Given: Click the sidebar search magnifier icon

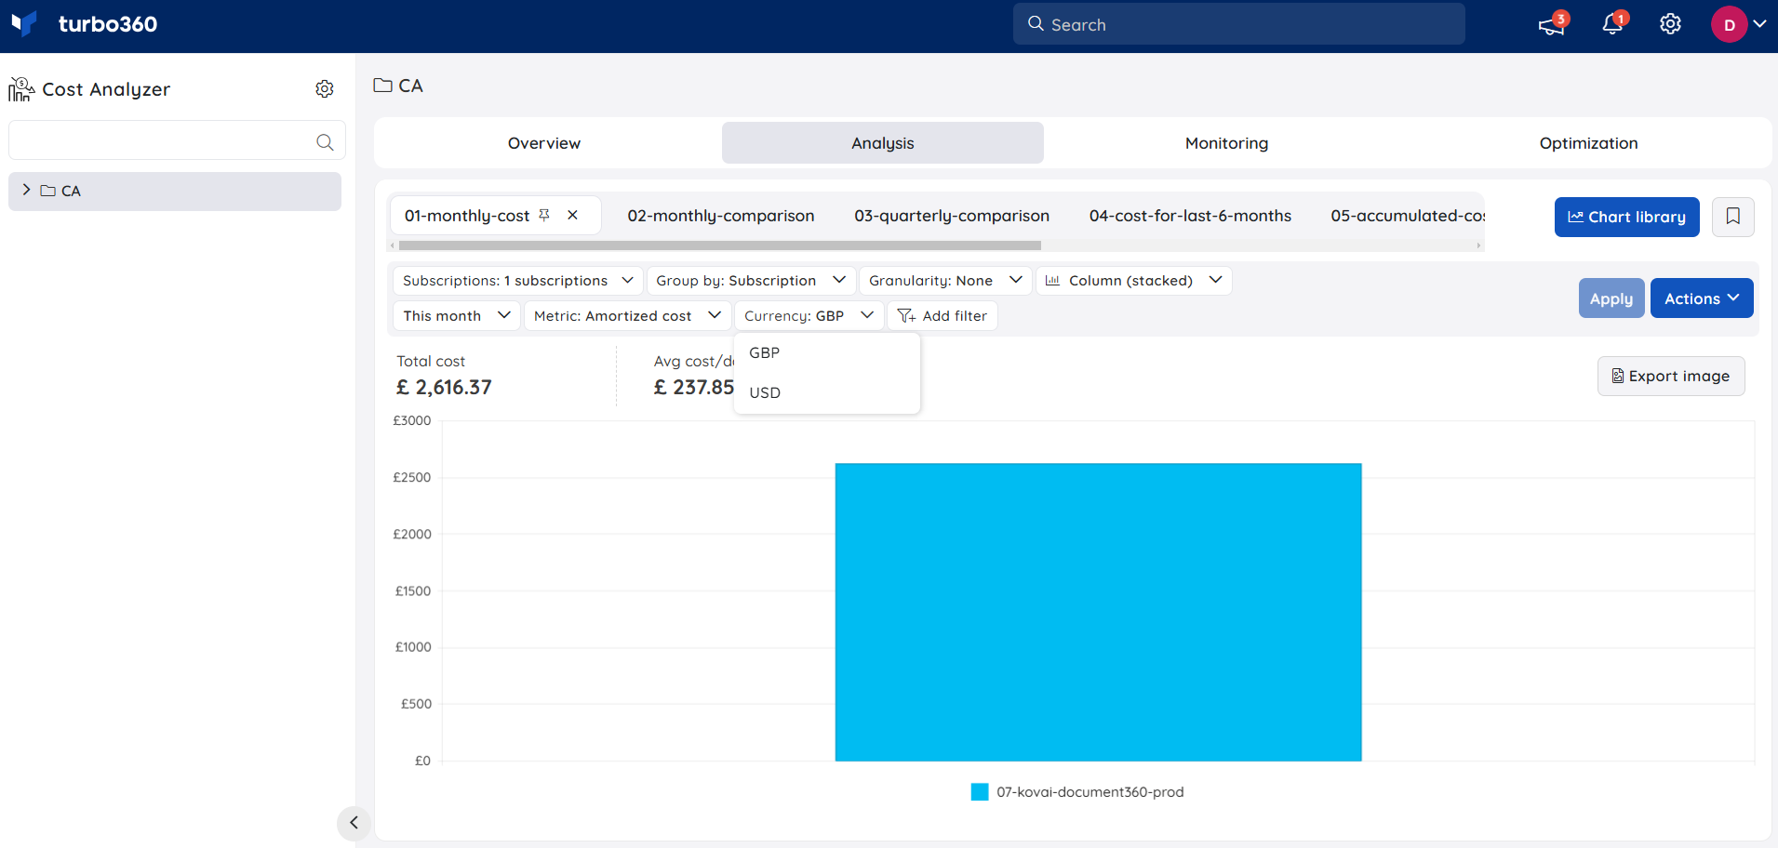Looking at the screenshot, I should tap(324, 142).
